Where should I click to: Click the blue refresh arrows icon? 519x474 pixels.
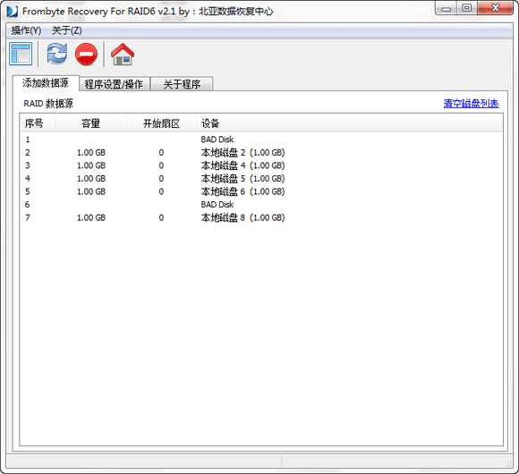click(x=57, y=54)
